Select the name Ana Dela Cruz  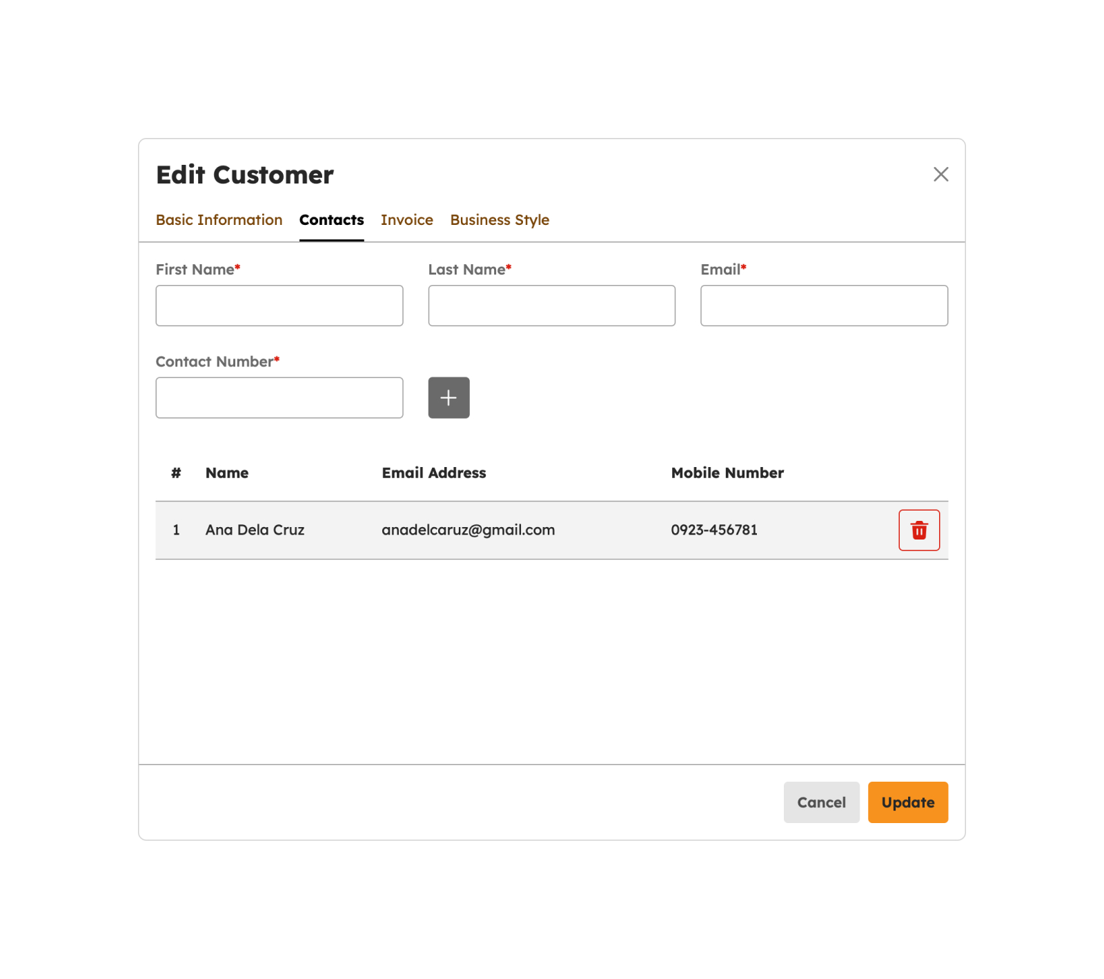pos(255,530)
